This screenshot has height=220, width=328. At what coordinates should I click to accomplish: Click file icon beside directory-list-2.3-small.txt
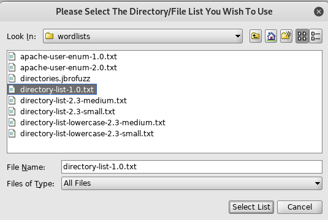pyautogui.click(x=12, y=112)
